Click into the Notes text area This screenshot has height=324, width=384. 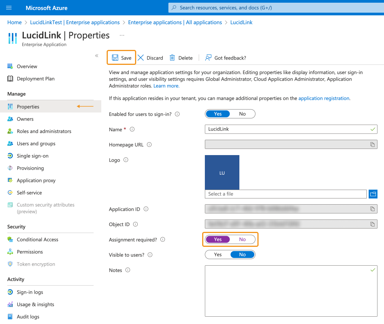291,291
